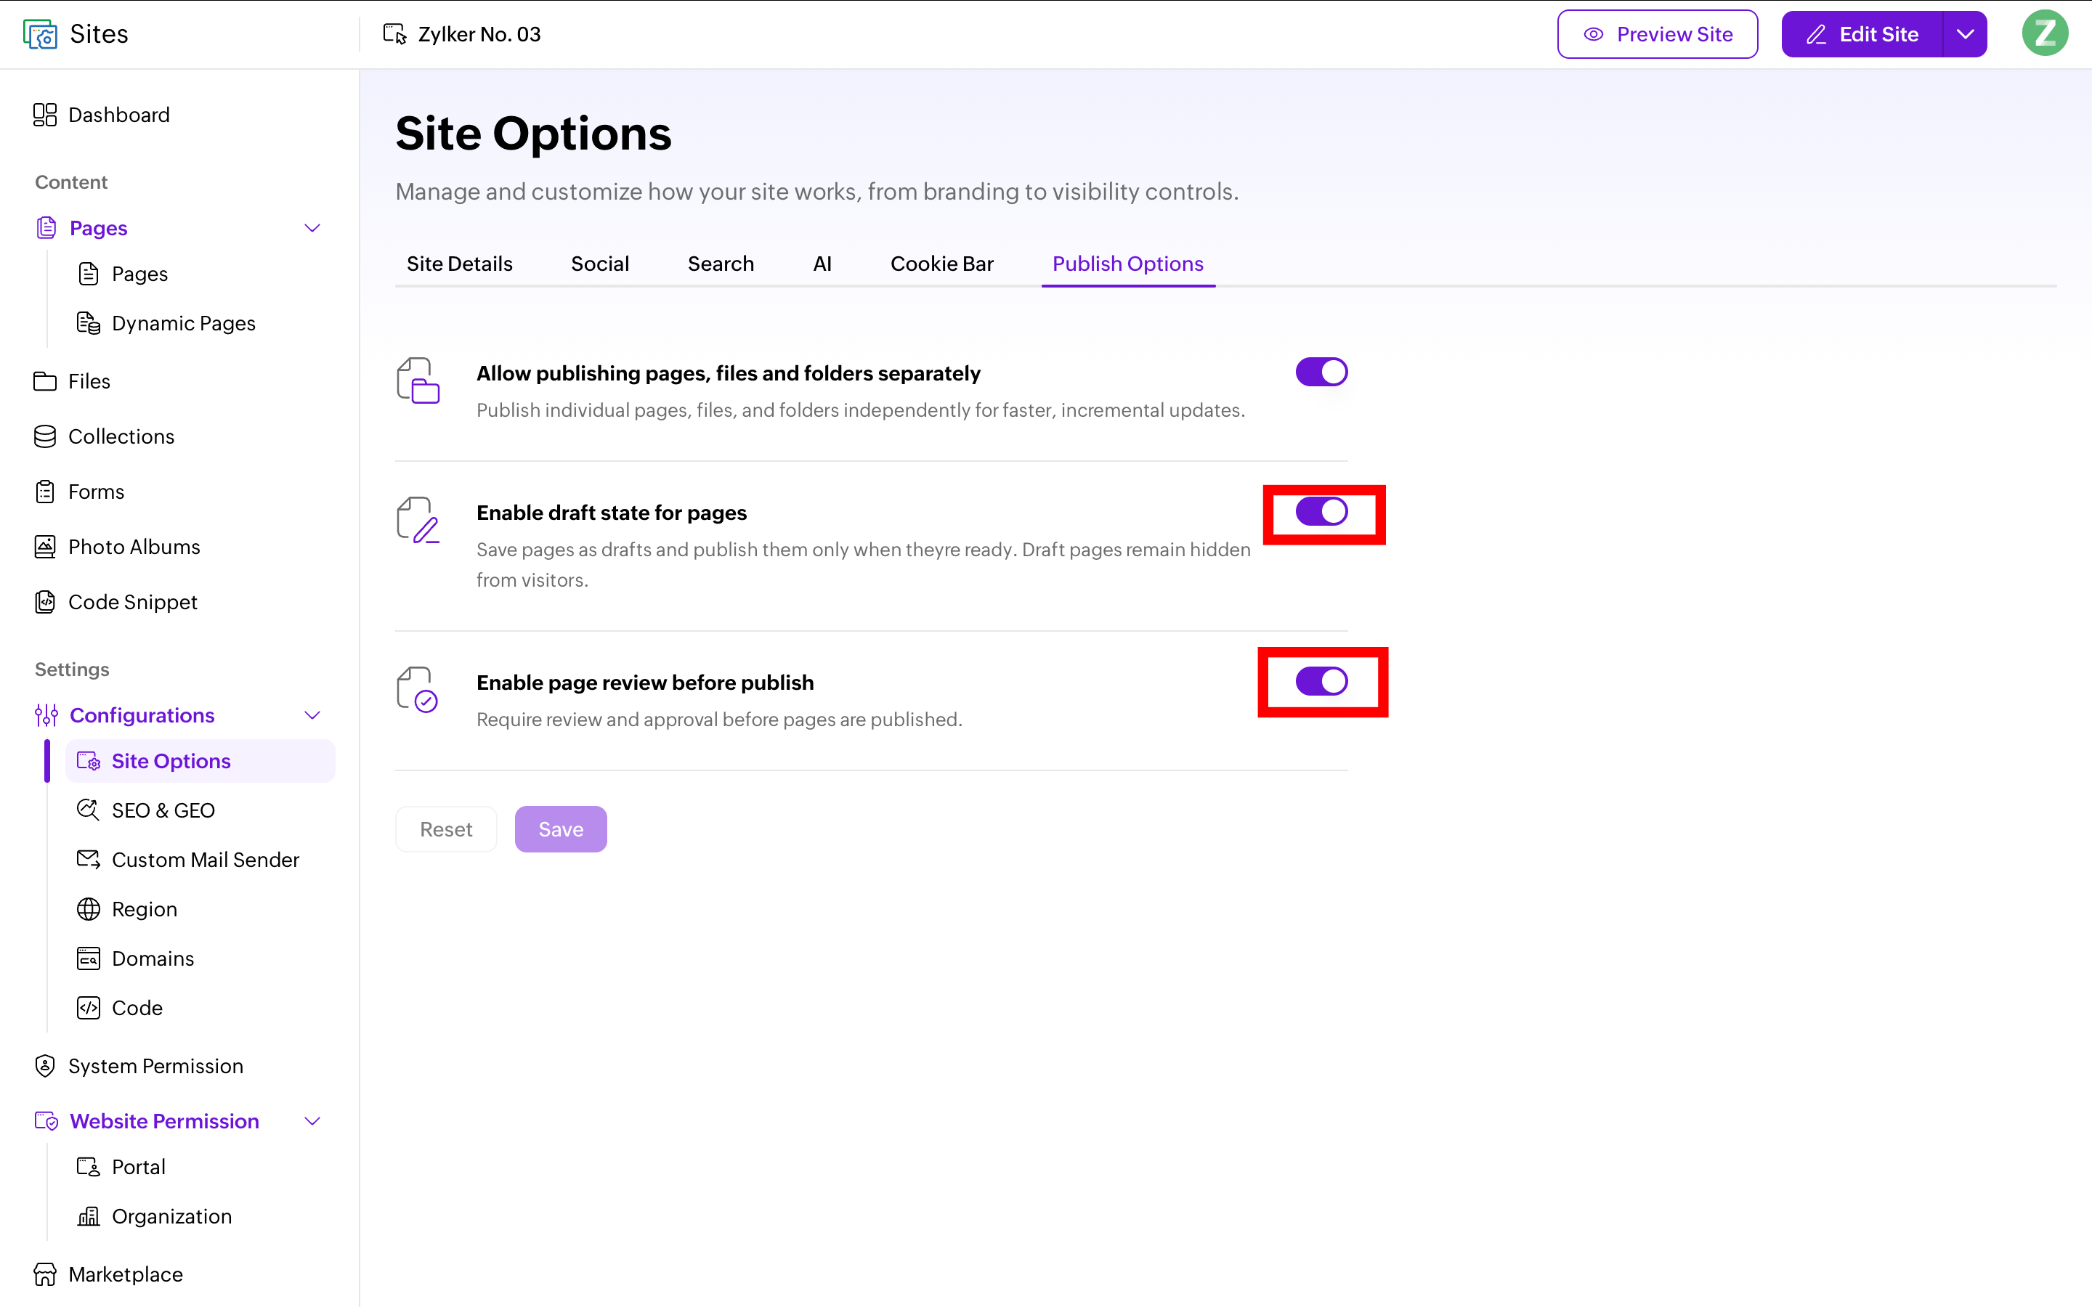Open the Files section

72,381
